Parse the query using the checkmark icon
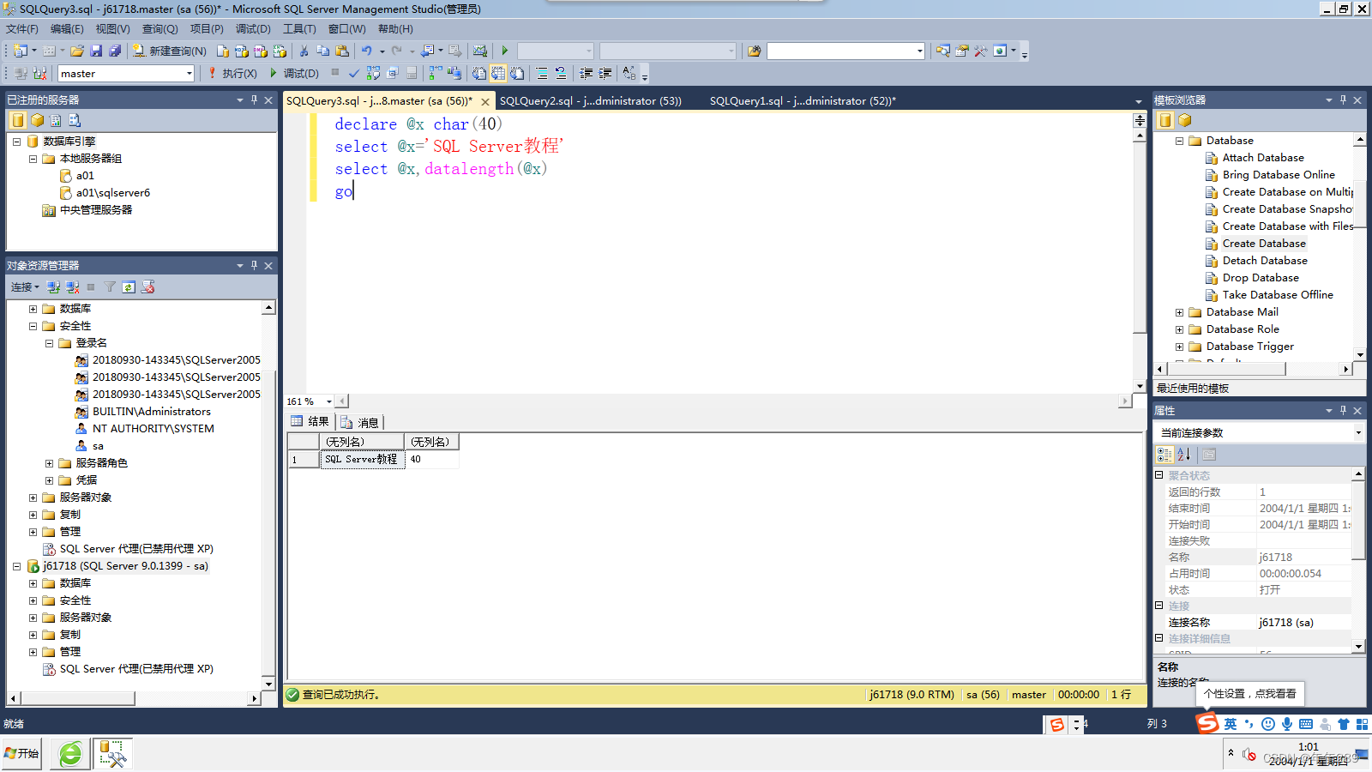 pyautogui.click(x=353, y=73)
